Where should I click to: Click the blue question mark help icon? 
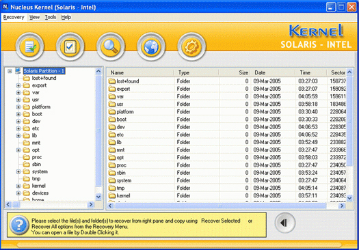click(19, 225)
